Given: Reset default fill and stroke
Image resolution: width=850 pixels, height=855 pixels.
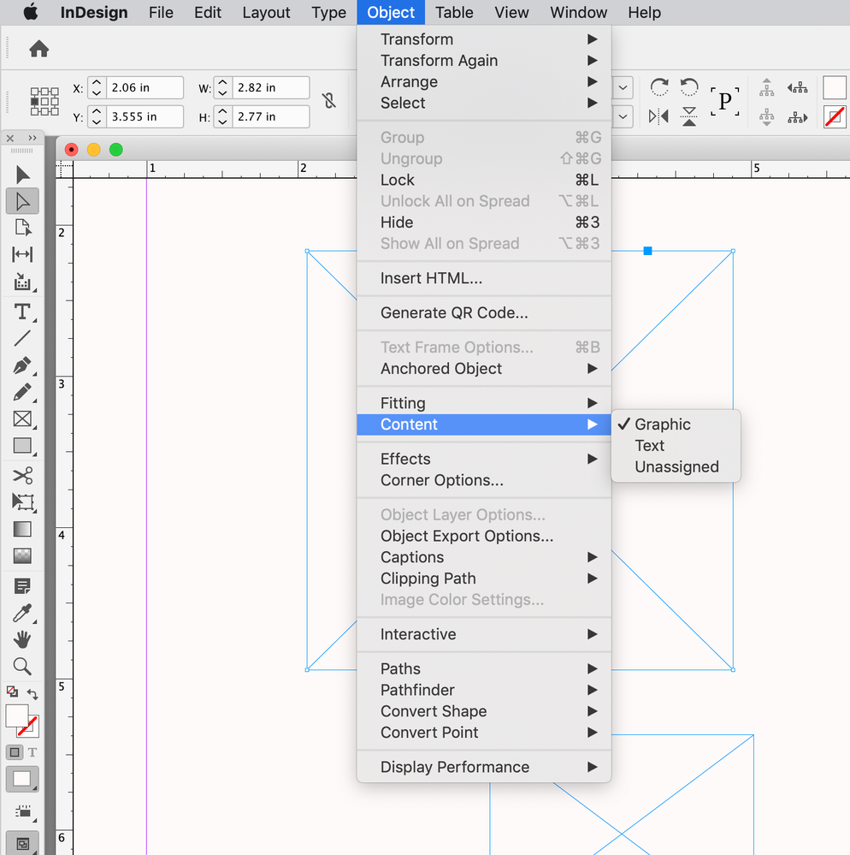Looking at the screenshot, I should click(12, 692).
